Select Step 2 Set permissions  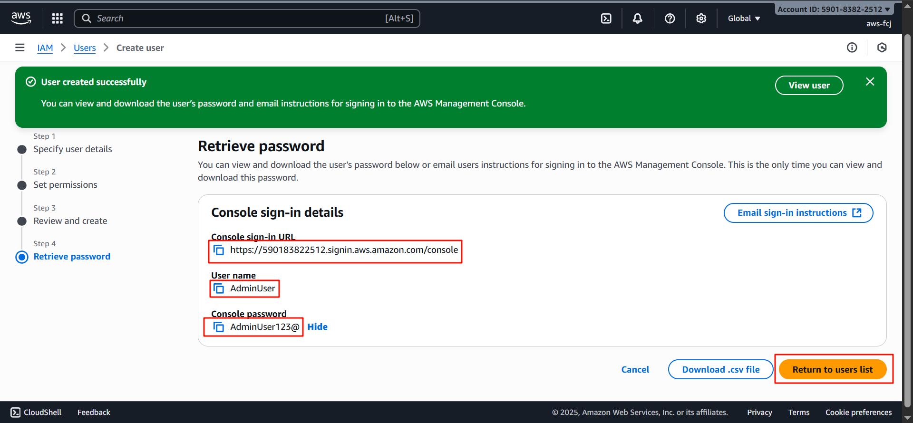[x=66, y=185]
